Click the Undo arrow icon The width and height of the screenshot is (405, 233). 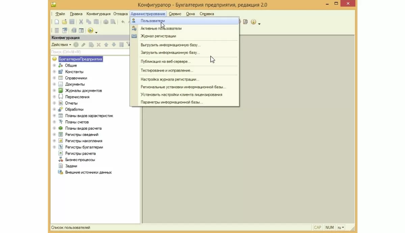click(x=123, y=22)
